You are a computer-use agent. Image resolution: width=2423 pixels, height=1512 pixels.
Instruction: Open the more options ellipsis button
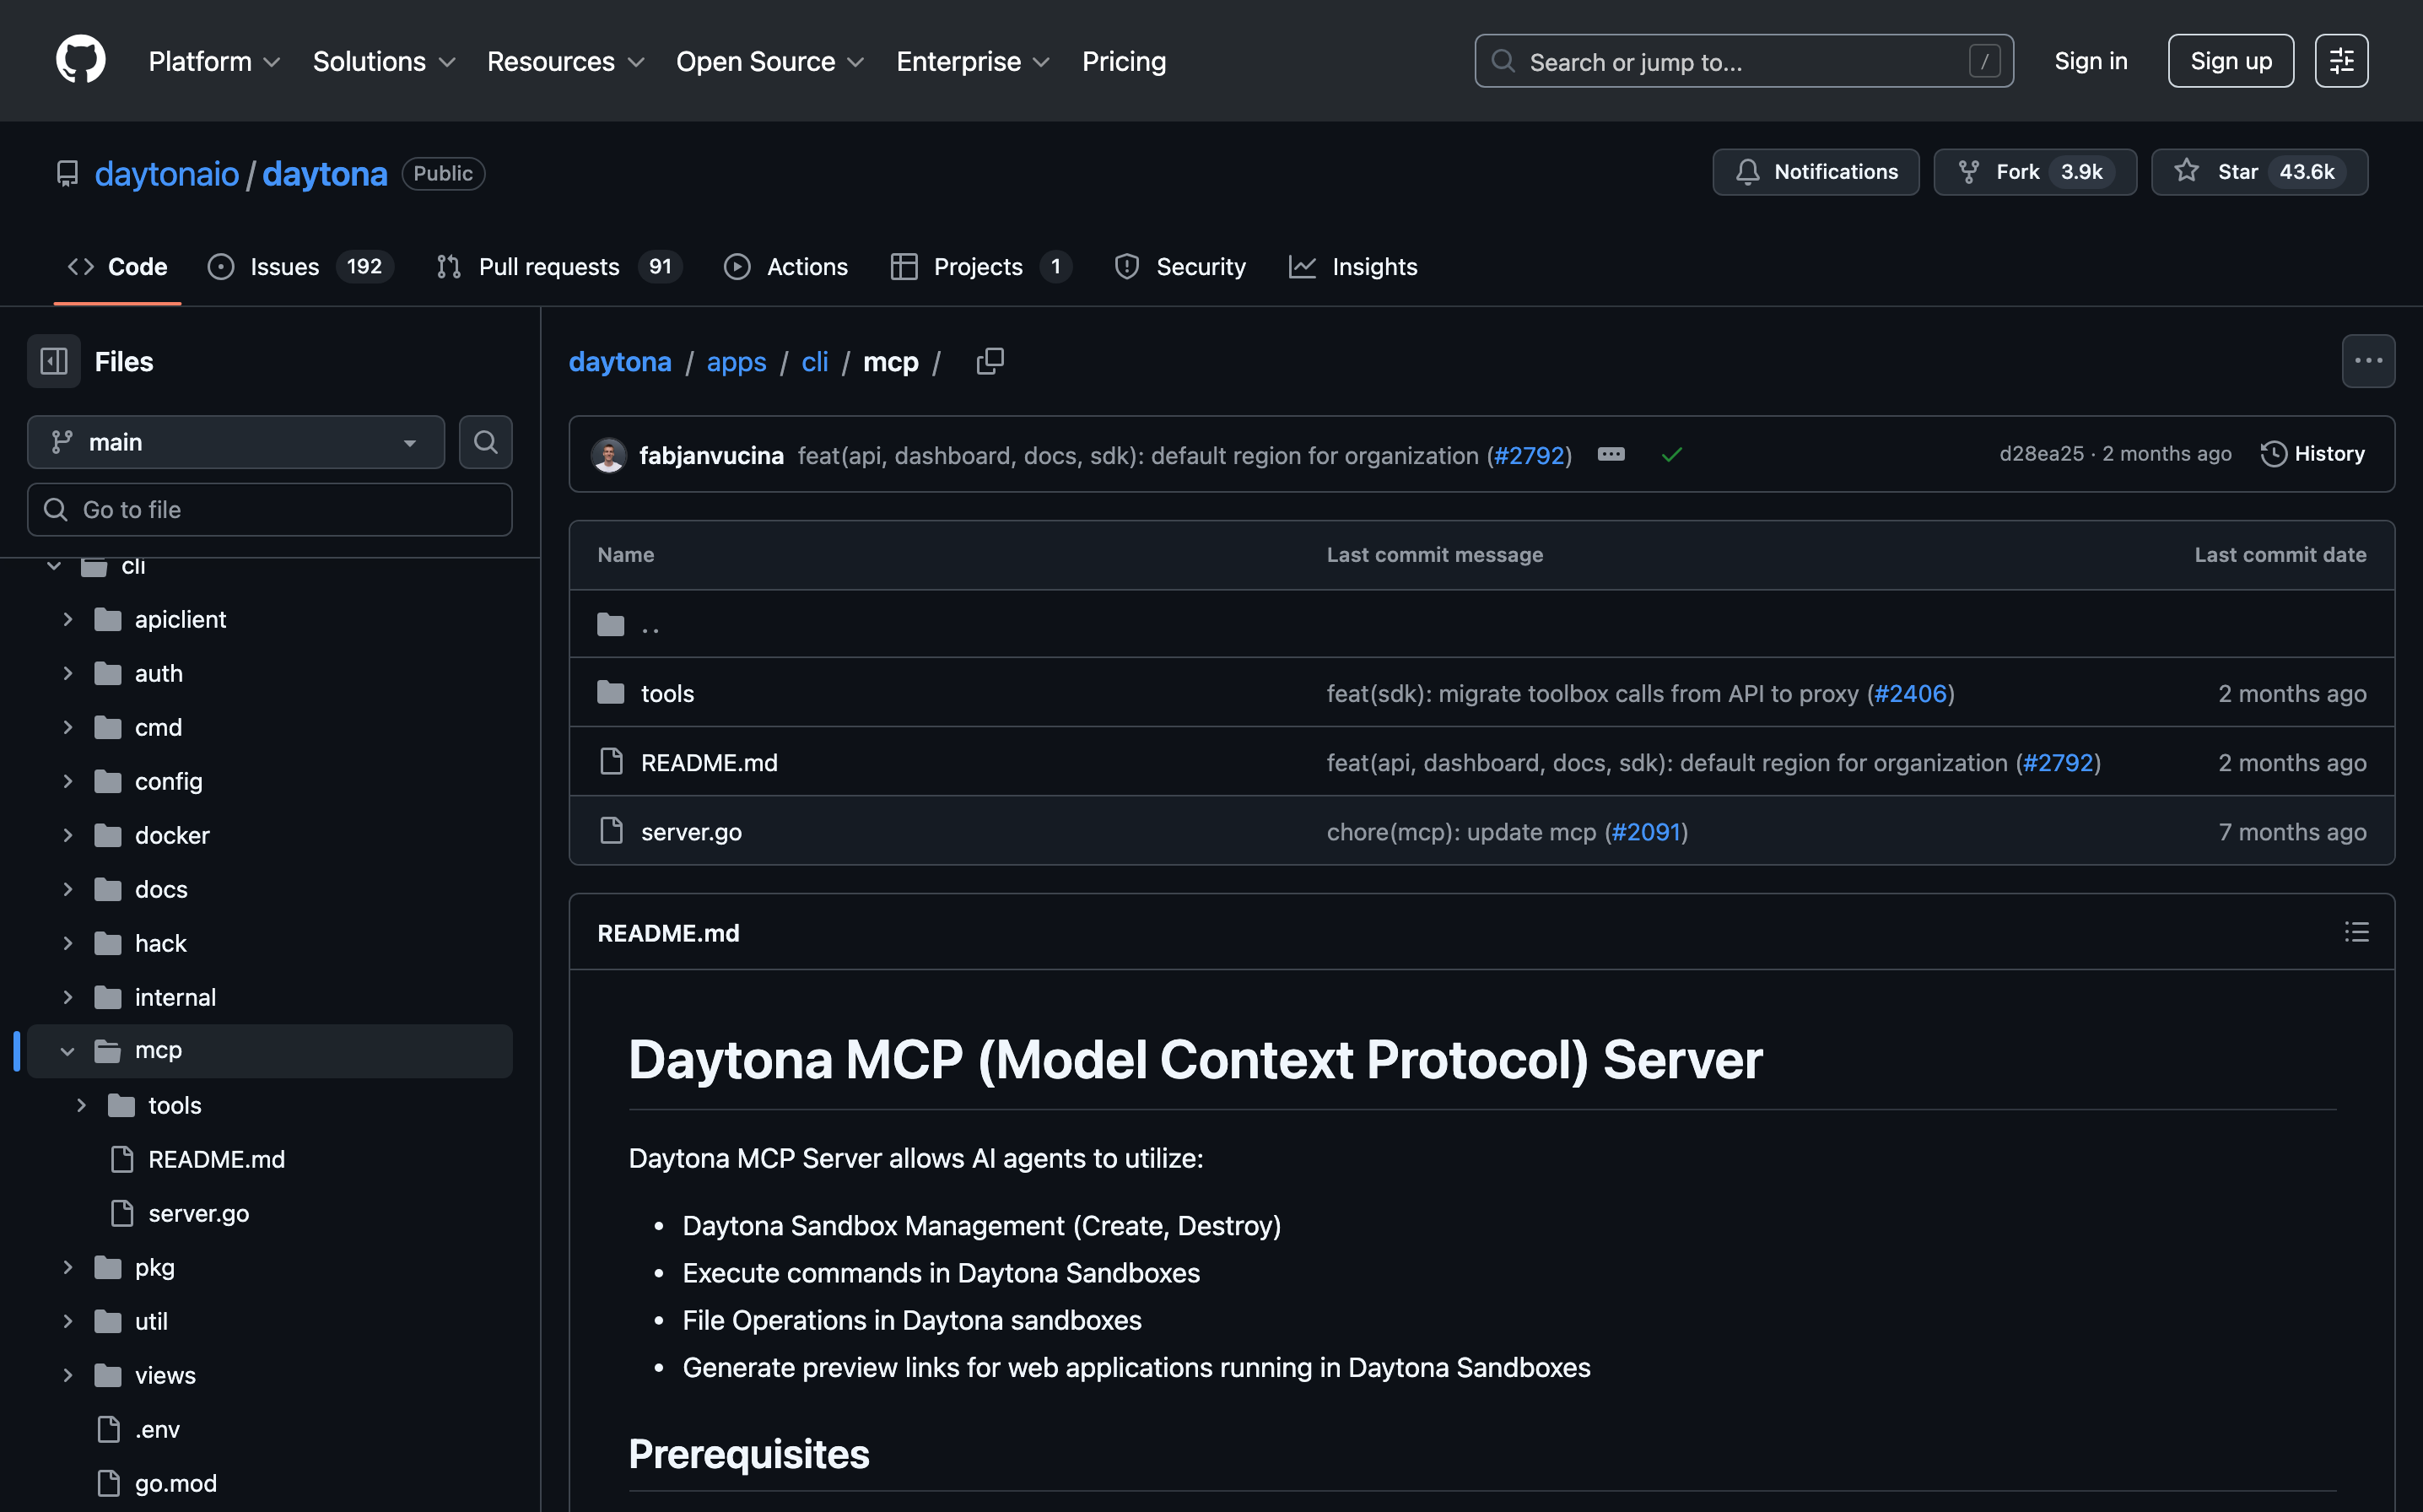click(x=2367, y=361)
